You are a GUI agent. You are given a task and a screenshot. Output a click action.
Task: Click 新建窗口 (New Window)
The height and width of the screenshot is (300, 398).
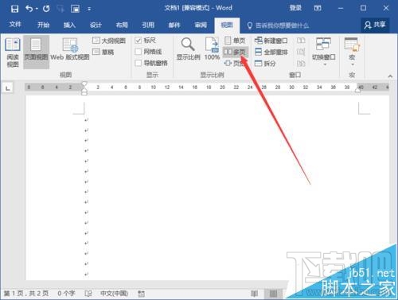point(271,41)
